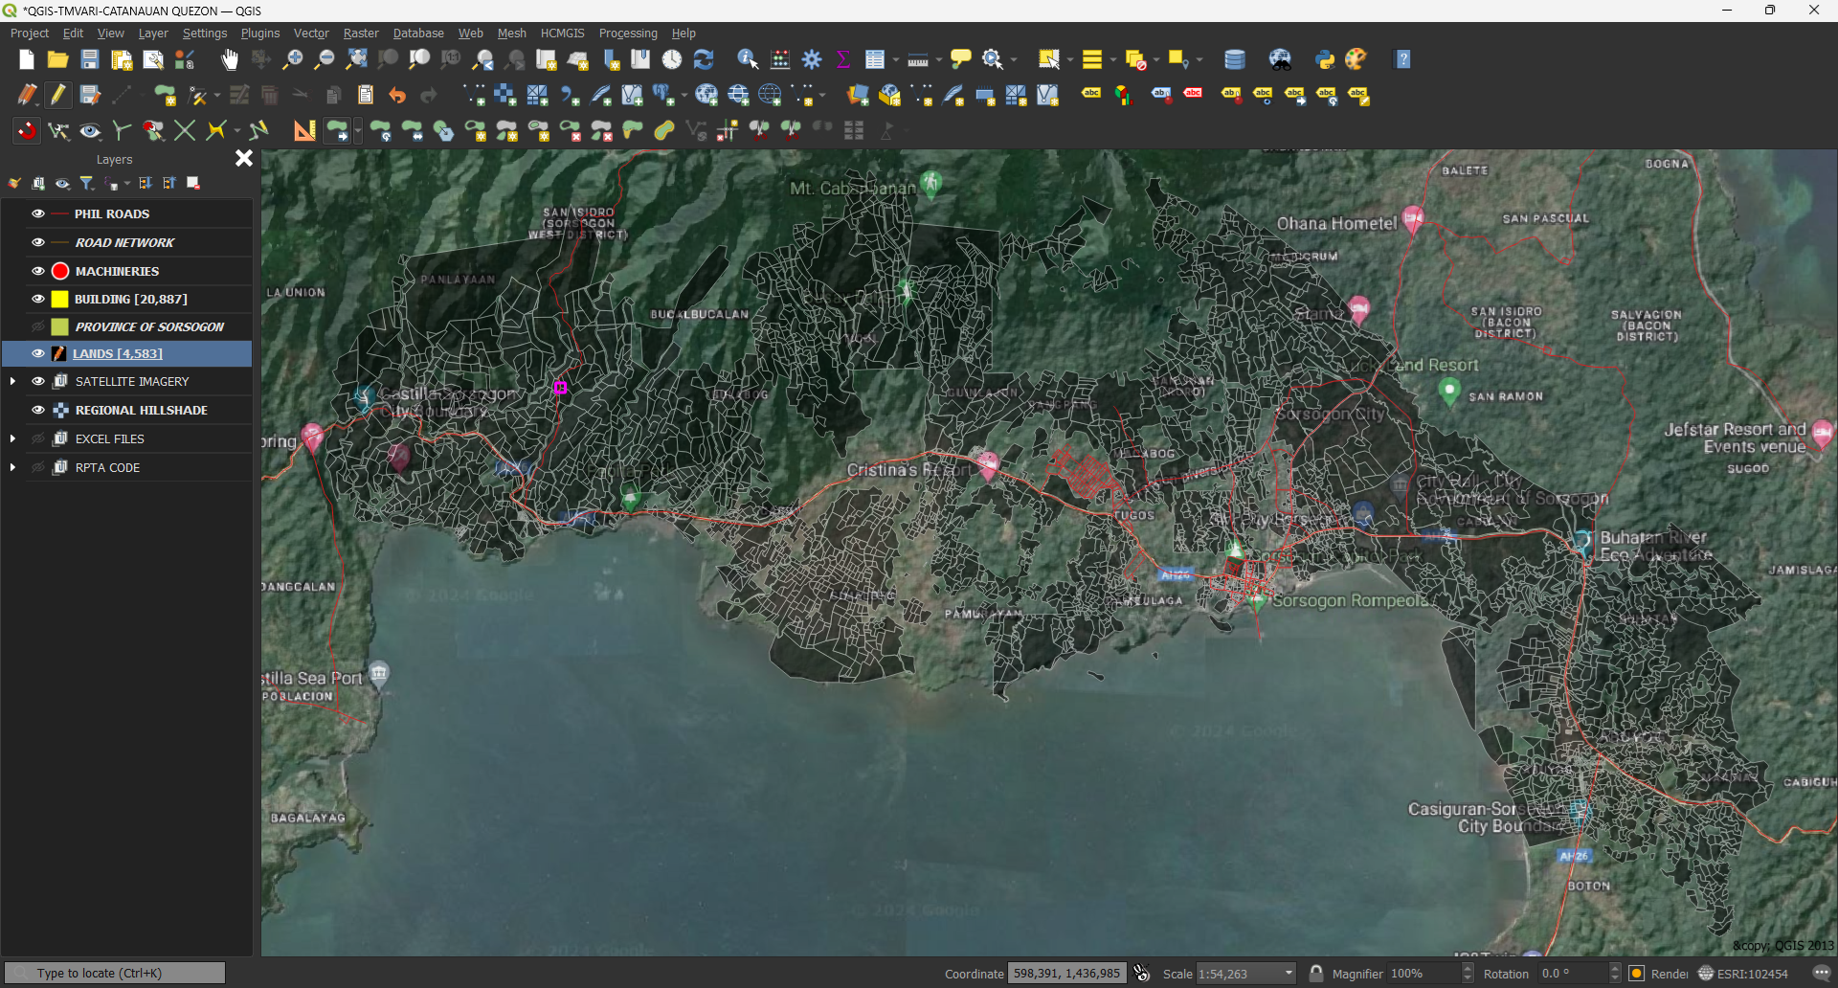Expand the SATELLITE IMAGERY group

pyautogui.click(x=12, y=380)
